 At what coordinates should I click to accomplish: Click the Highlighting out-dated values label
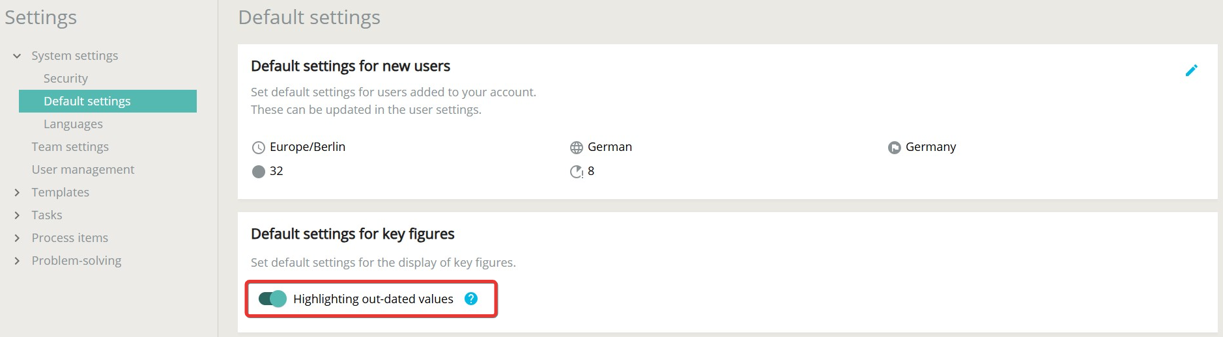(373, 299)
